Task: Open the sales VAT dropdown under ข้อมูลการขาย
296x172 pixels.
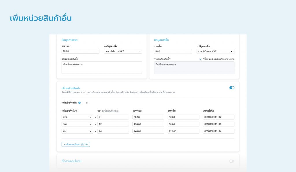Action: tap(123, 51)
